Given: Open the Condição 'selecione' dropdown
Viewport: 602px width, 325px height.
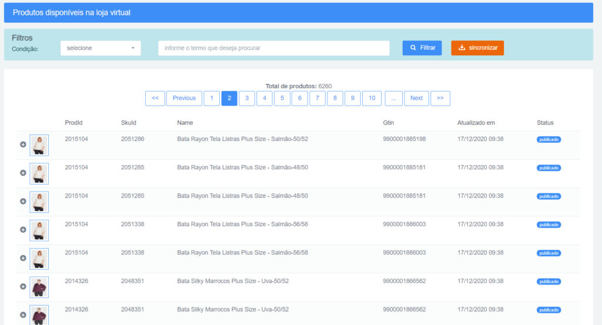Looking at the screenshot, I should pyautogui.click(x=101, y=48).
